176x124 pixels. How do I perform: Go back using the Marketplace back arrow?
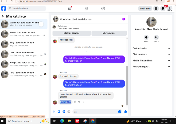pos(3,16)
